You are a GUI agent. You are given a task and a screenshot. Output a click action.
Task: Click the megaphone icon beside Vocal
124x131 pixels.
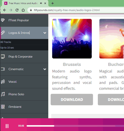pos(3,82)
